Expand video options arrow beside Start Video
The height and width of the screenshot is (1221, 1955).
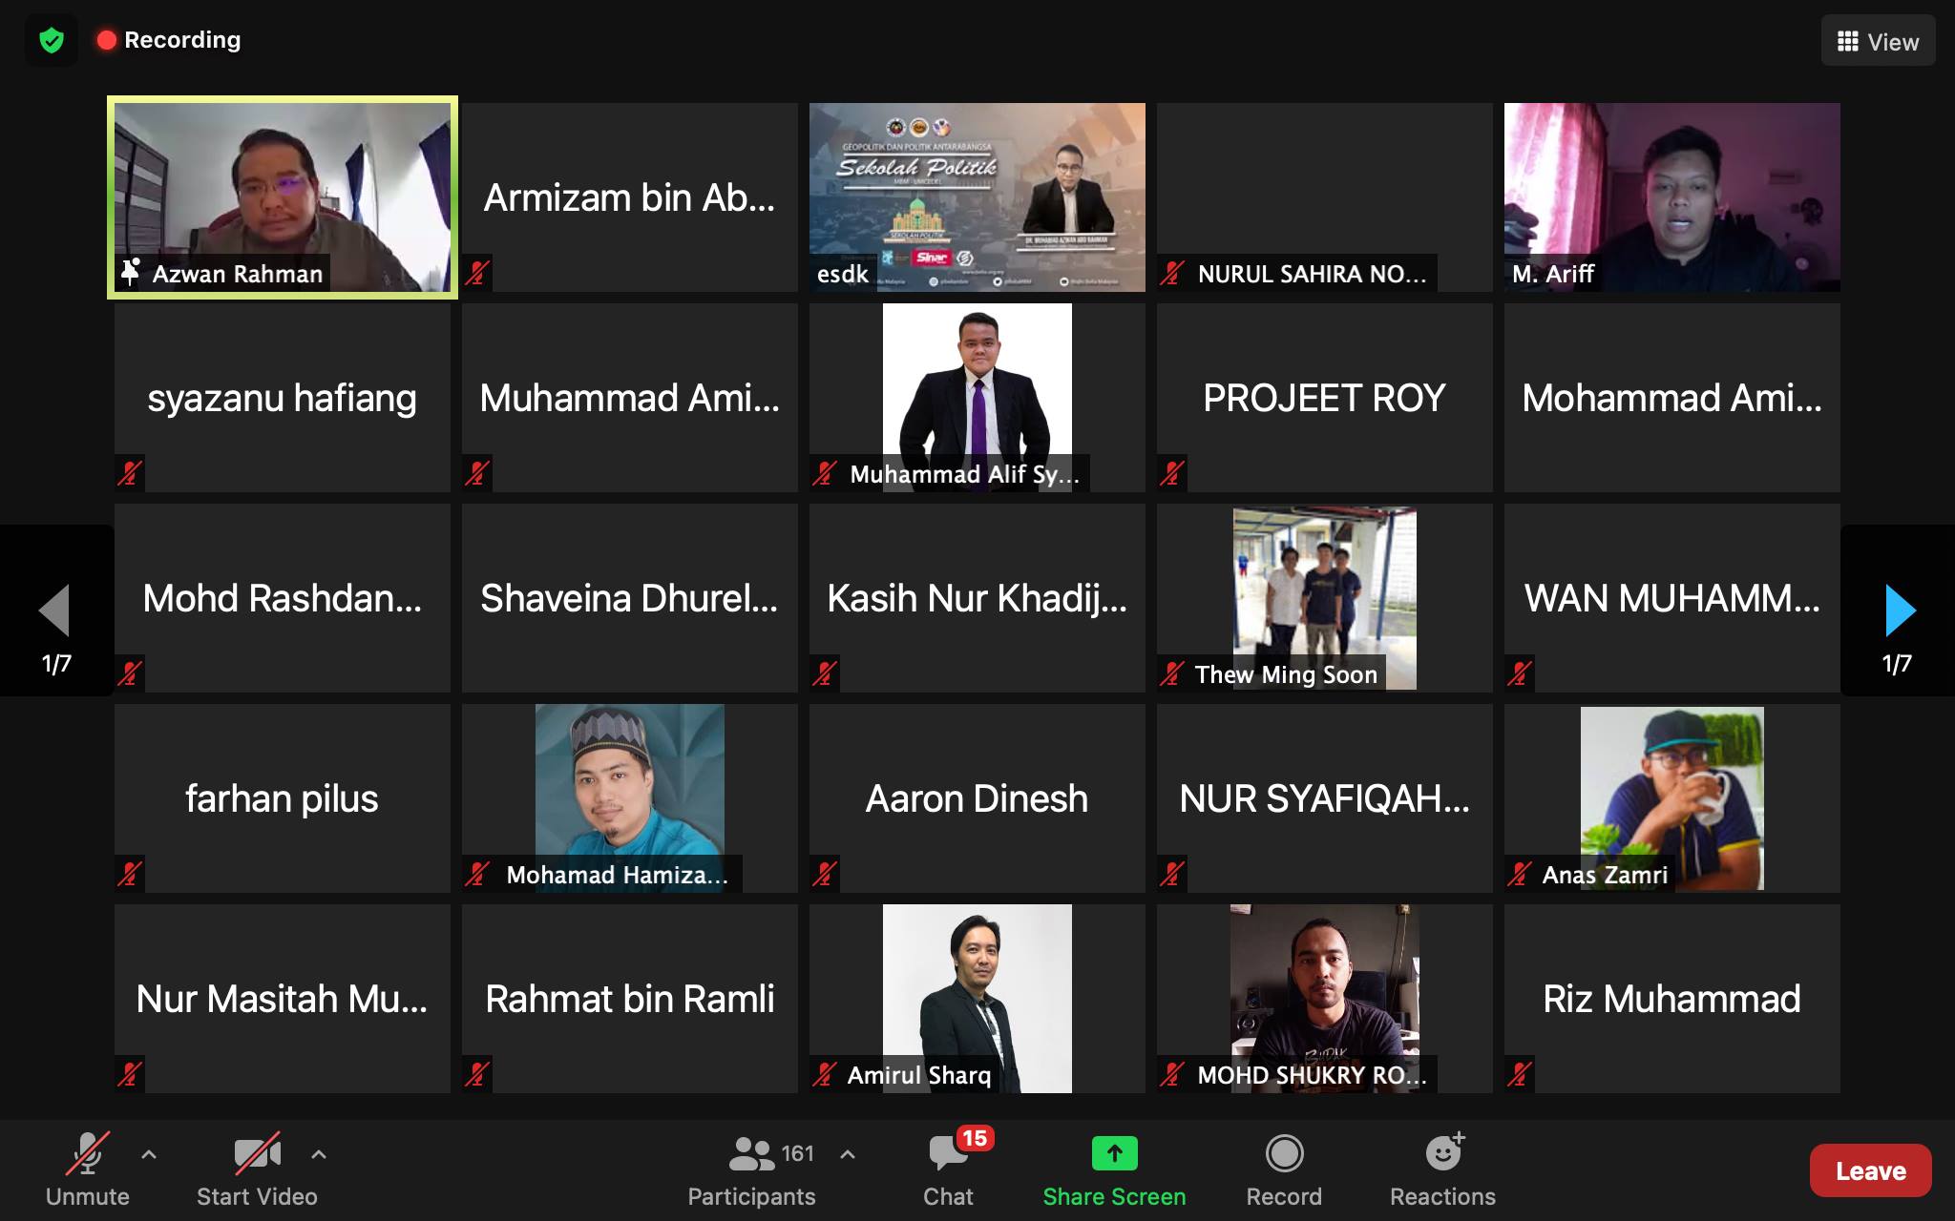319,1154
